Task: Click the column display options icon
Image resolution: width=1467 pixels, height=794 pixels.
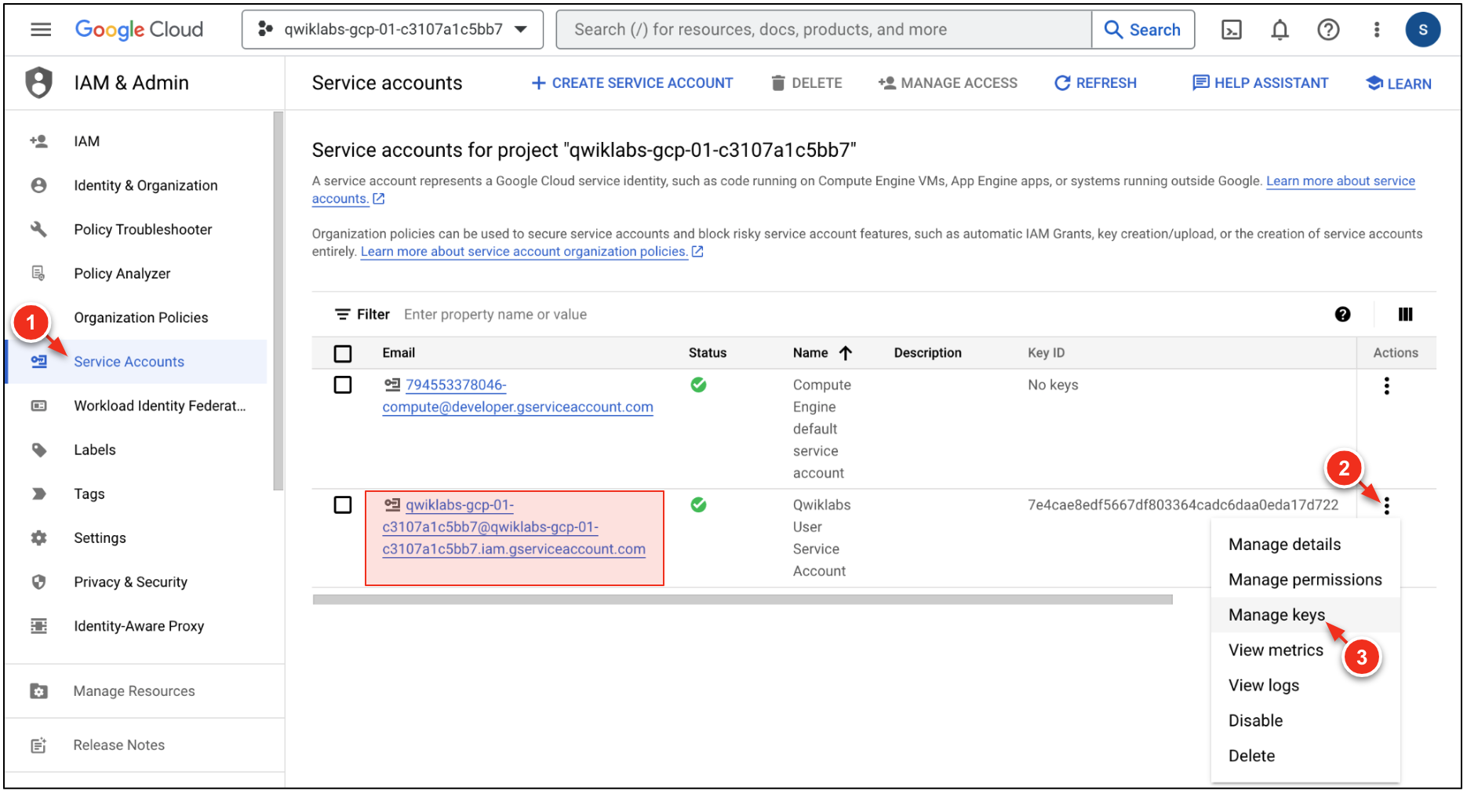Action: 1405,315
